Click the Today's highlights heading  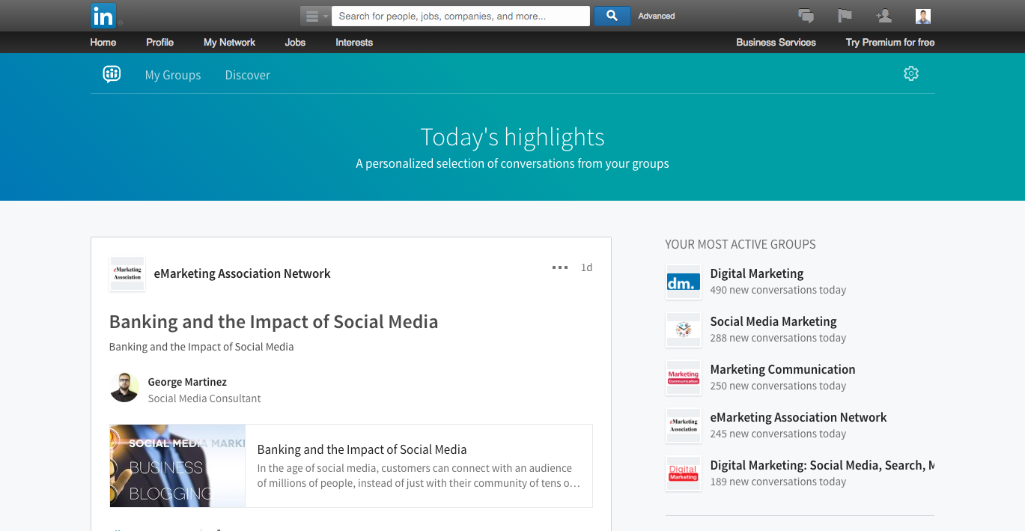[513, 137]
